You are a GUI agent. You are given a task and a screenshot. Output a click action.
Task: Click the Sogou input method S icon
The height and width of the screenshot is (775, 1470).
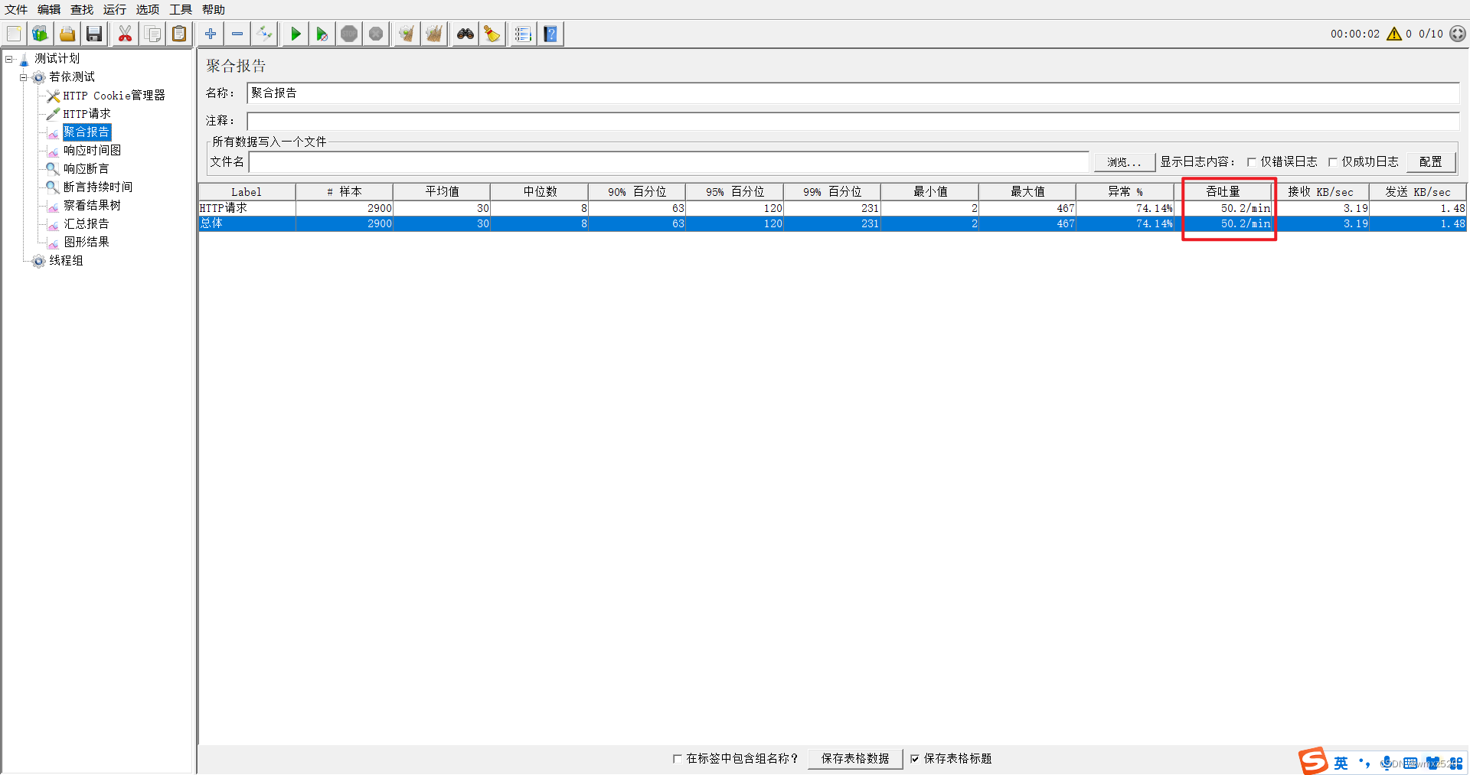coord(1313,761)
